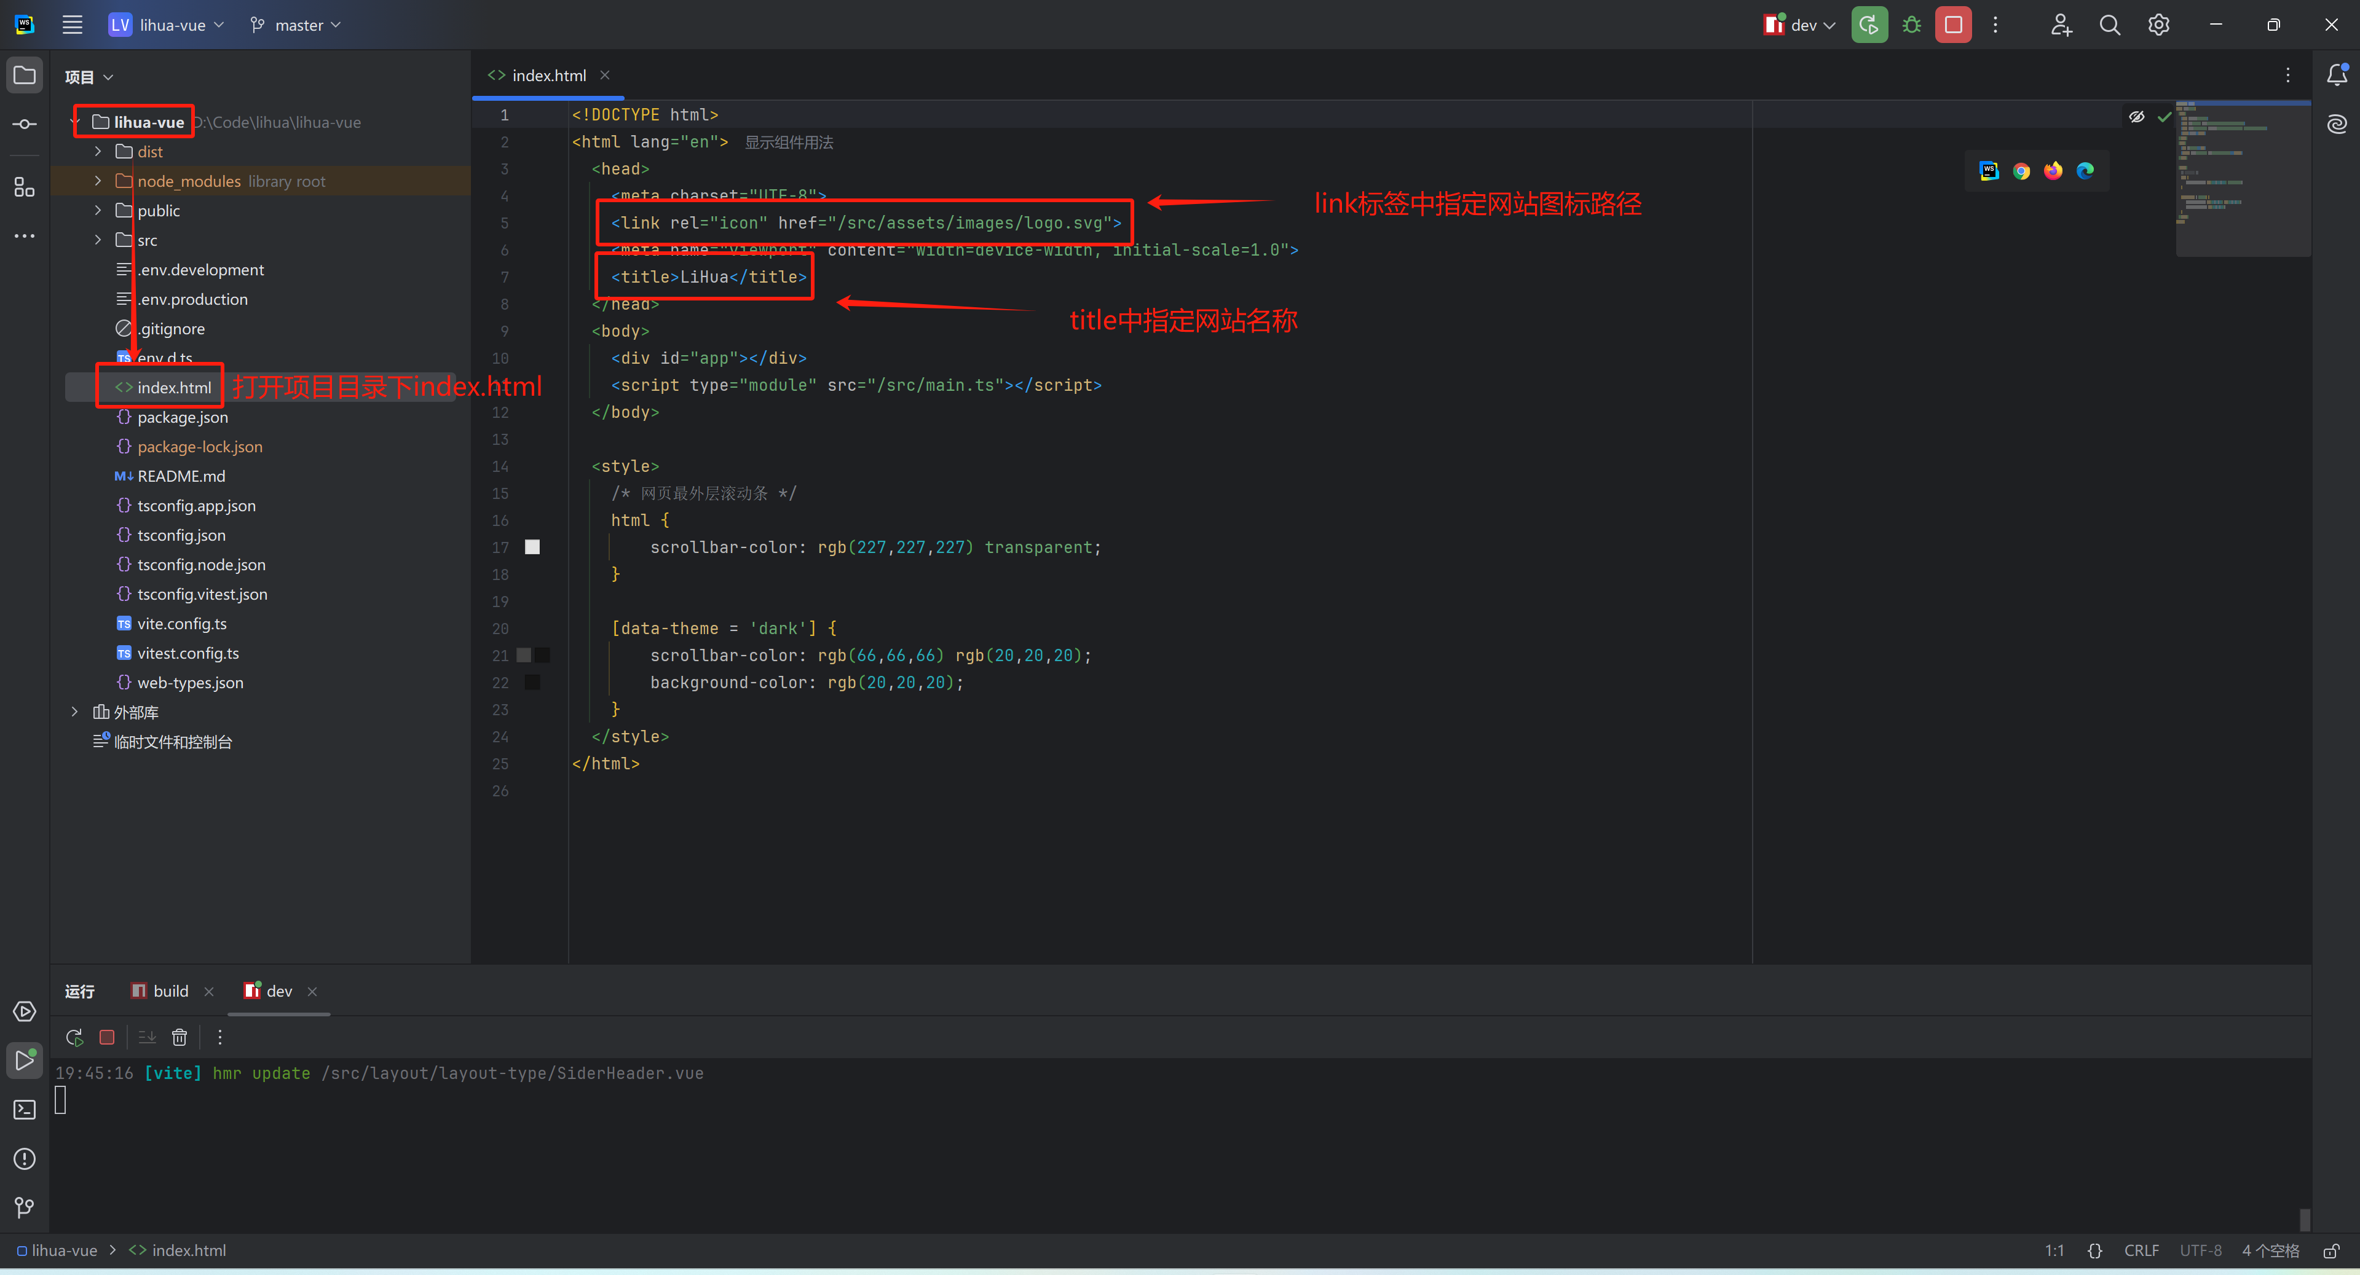This screenshot has height=1275, width=2360.
Task: Open in Firefox browser icon
Action: click(x=2053, y=170)
